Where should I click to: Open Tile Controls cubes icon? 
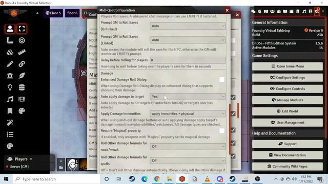click(10, 52)
